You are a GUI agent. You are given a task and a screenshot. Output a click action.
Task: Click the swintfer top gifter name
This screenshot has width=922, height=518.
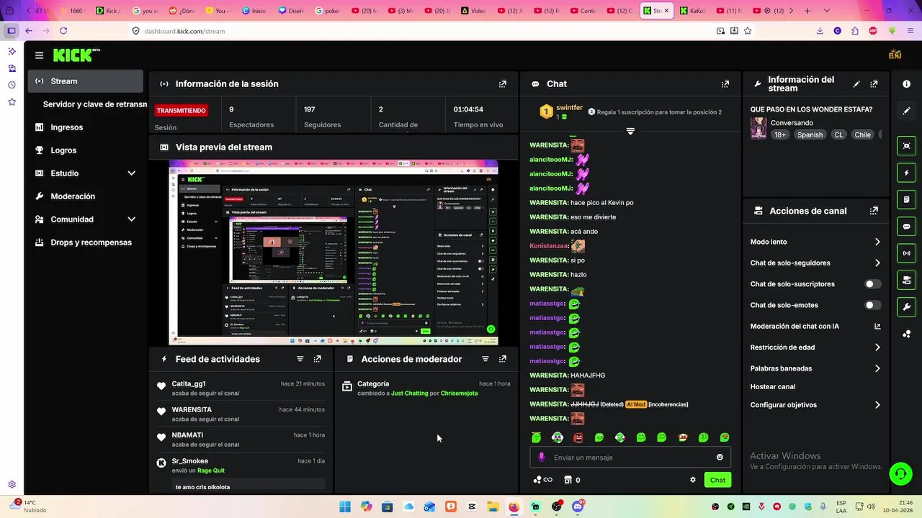[569, 108]
